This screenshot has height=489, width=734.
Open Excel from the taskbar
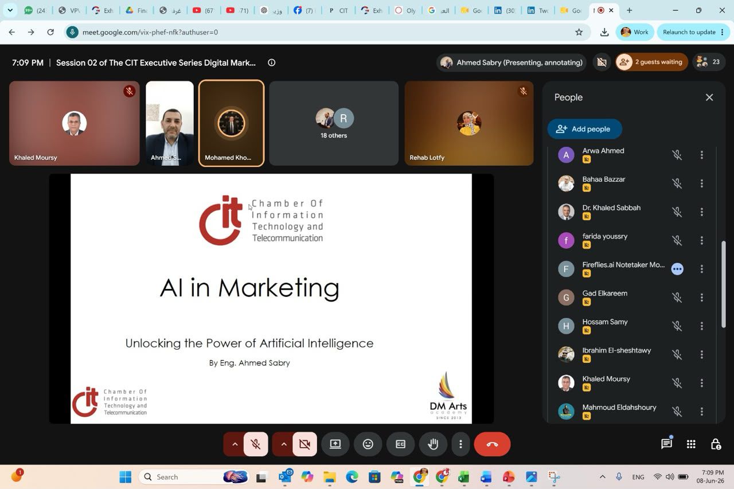coord(464,477)
